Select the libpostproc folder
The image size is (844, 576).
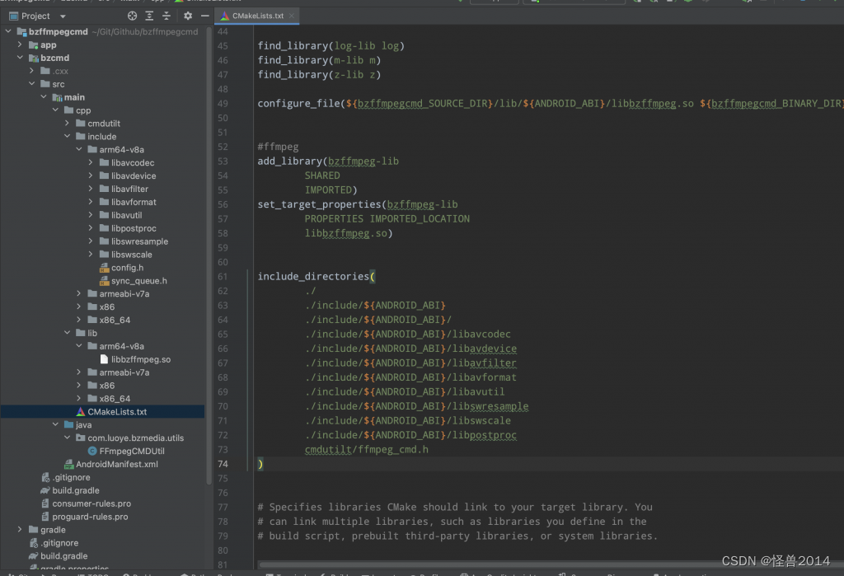coord(134,228)
